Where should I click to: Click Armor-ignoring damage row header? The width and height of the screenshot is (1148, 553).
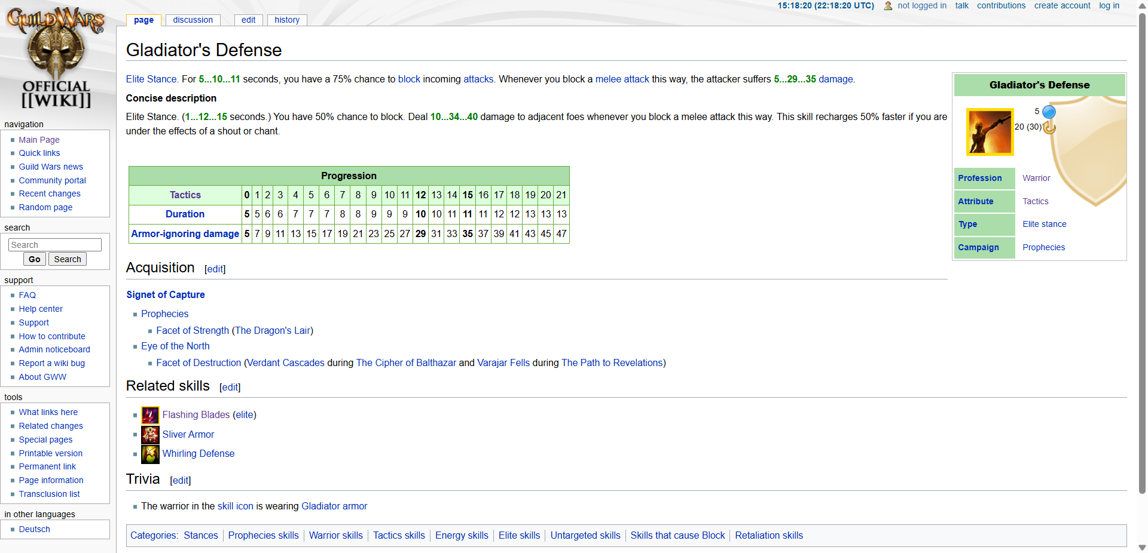[x=185, y=234]
